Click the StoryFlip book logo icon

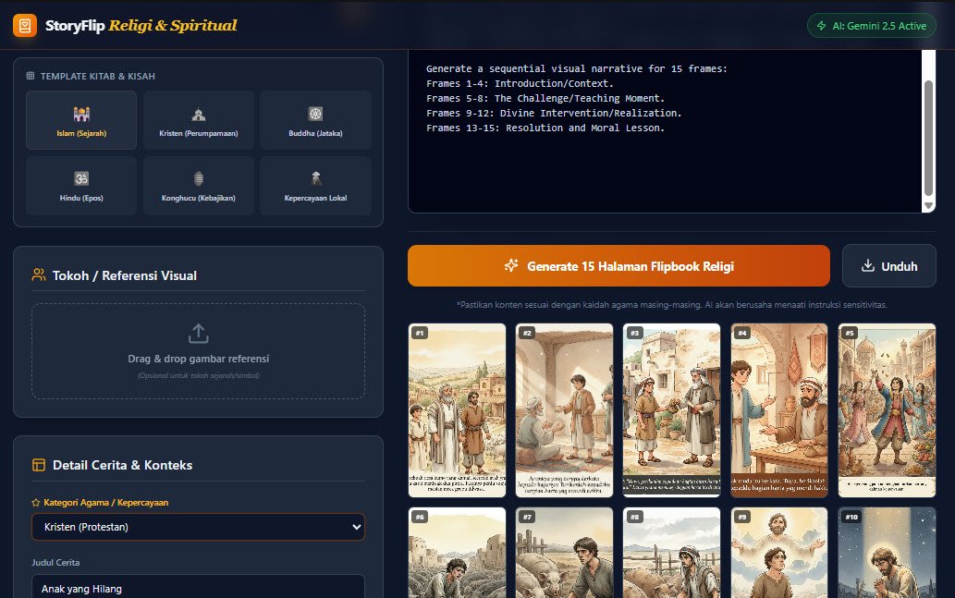coord(25,26)
